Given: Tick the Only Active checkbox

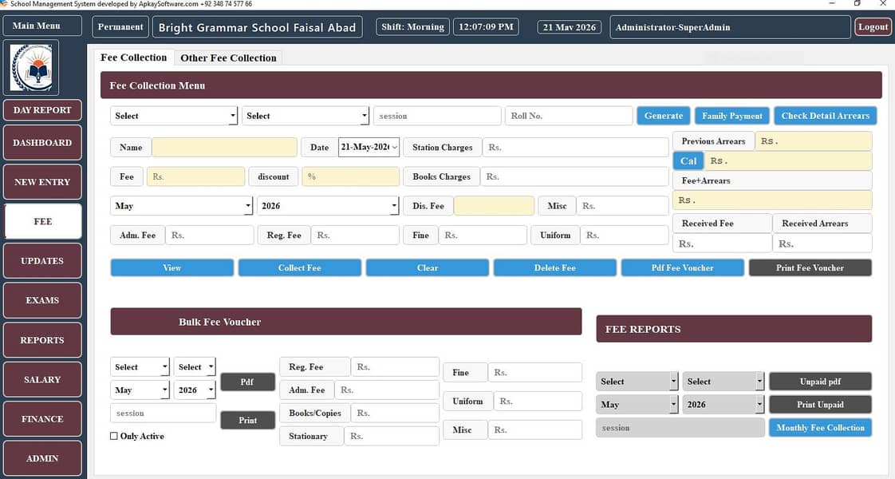Looking at the screenshot, I should coord(113,436).
